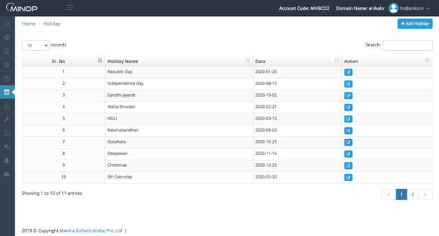The height and width of the screenshot is (236, 439).
Task: Open the Mantra Softech footer link
Action: [91, 230]
